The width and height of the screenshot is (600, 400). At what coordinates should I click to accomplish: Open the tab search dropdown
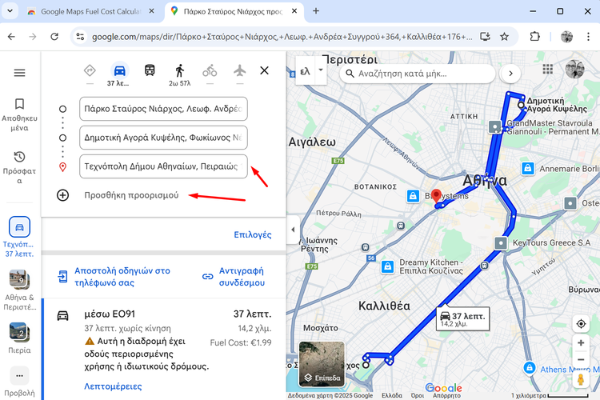10,11
